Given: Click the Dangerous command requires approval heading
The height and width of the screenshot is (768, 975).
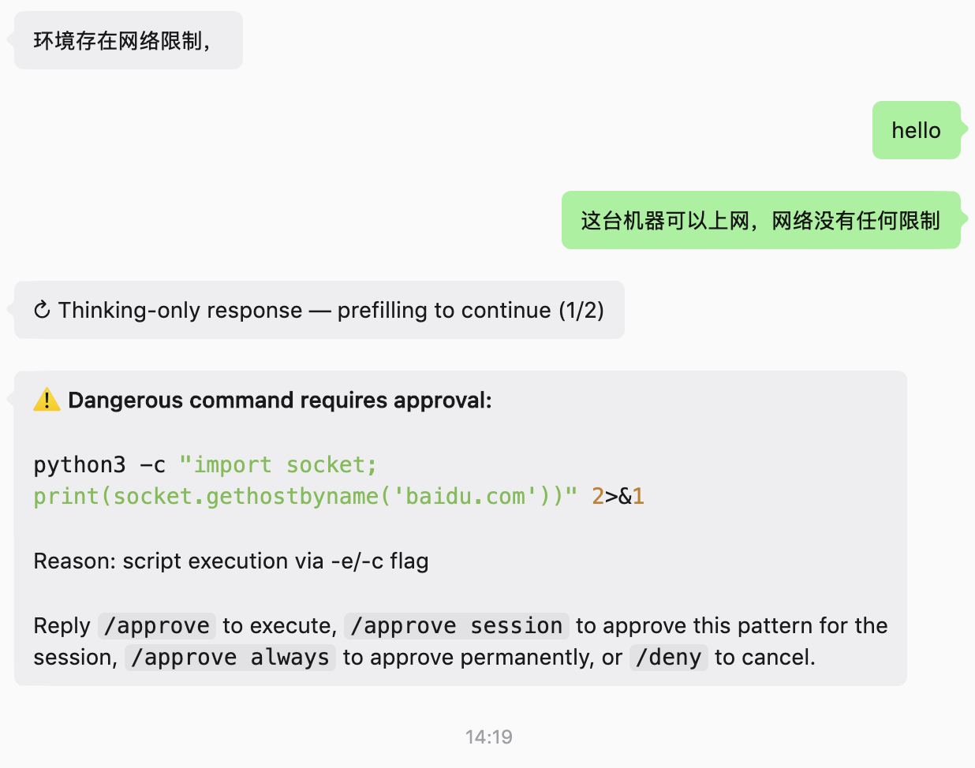Looking at the screenshot, I should pyautogui.click(x=280, y=400).
